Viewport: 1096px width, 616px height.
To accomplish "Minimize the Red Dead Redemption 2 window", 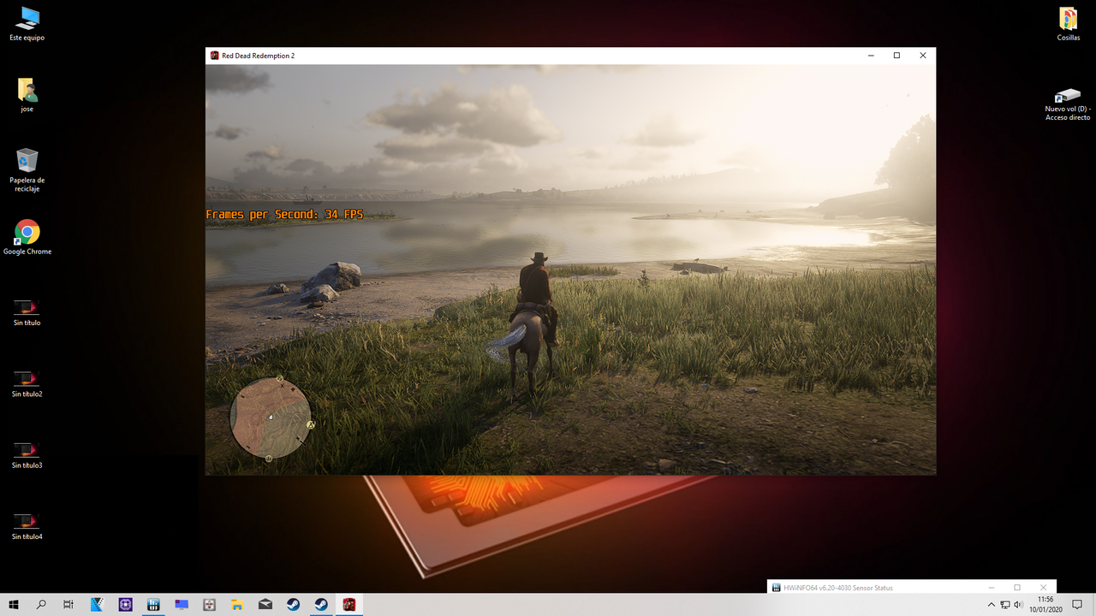I will (x=871, y=56).
